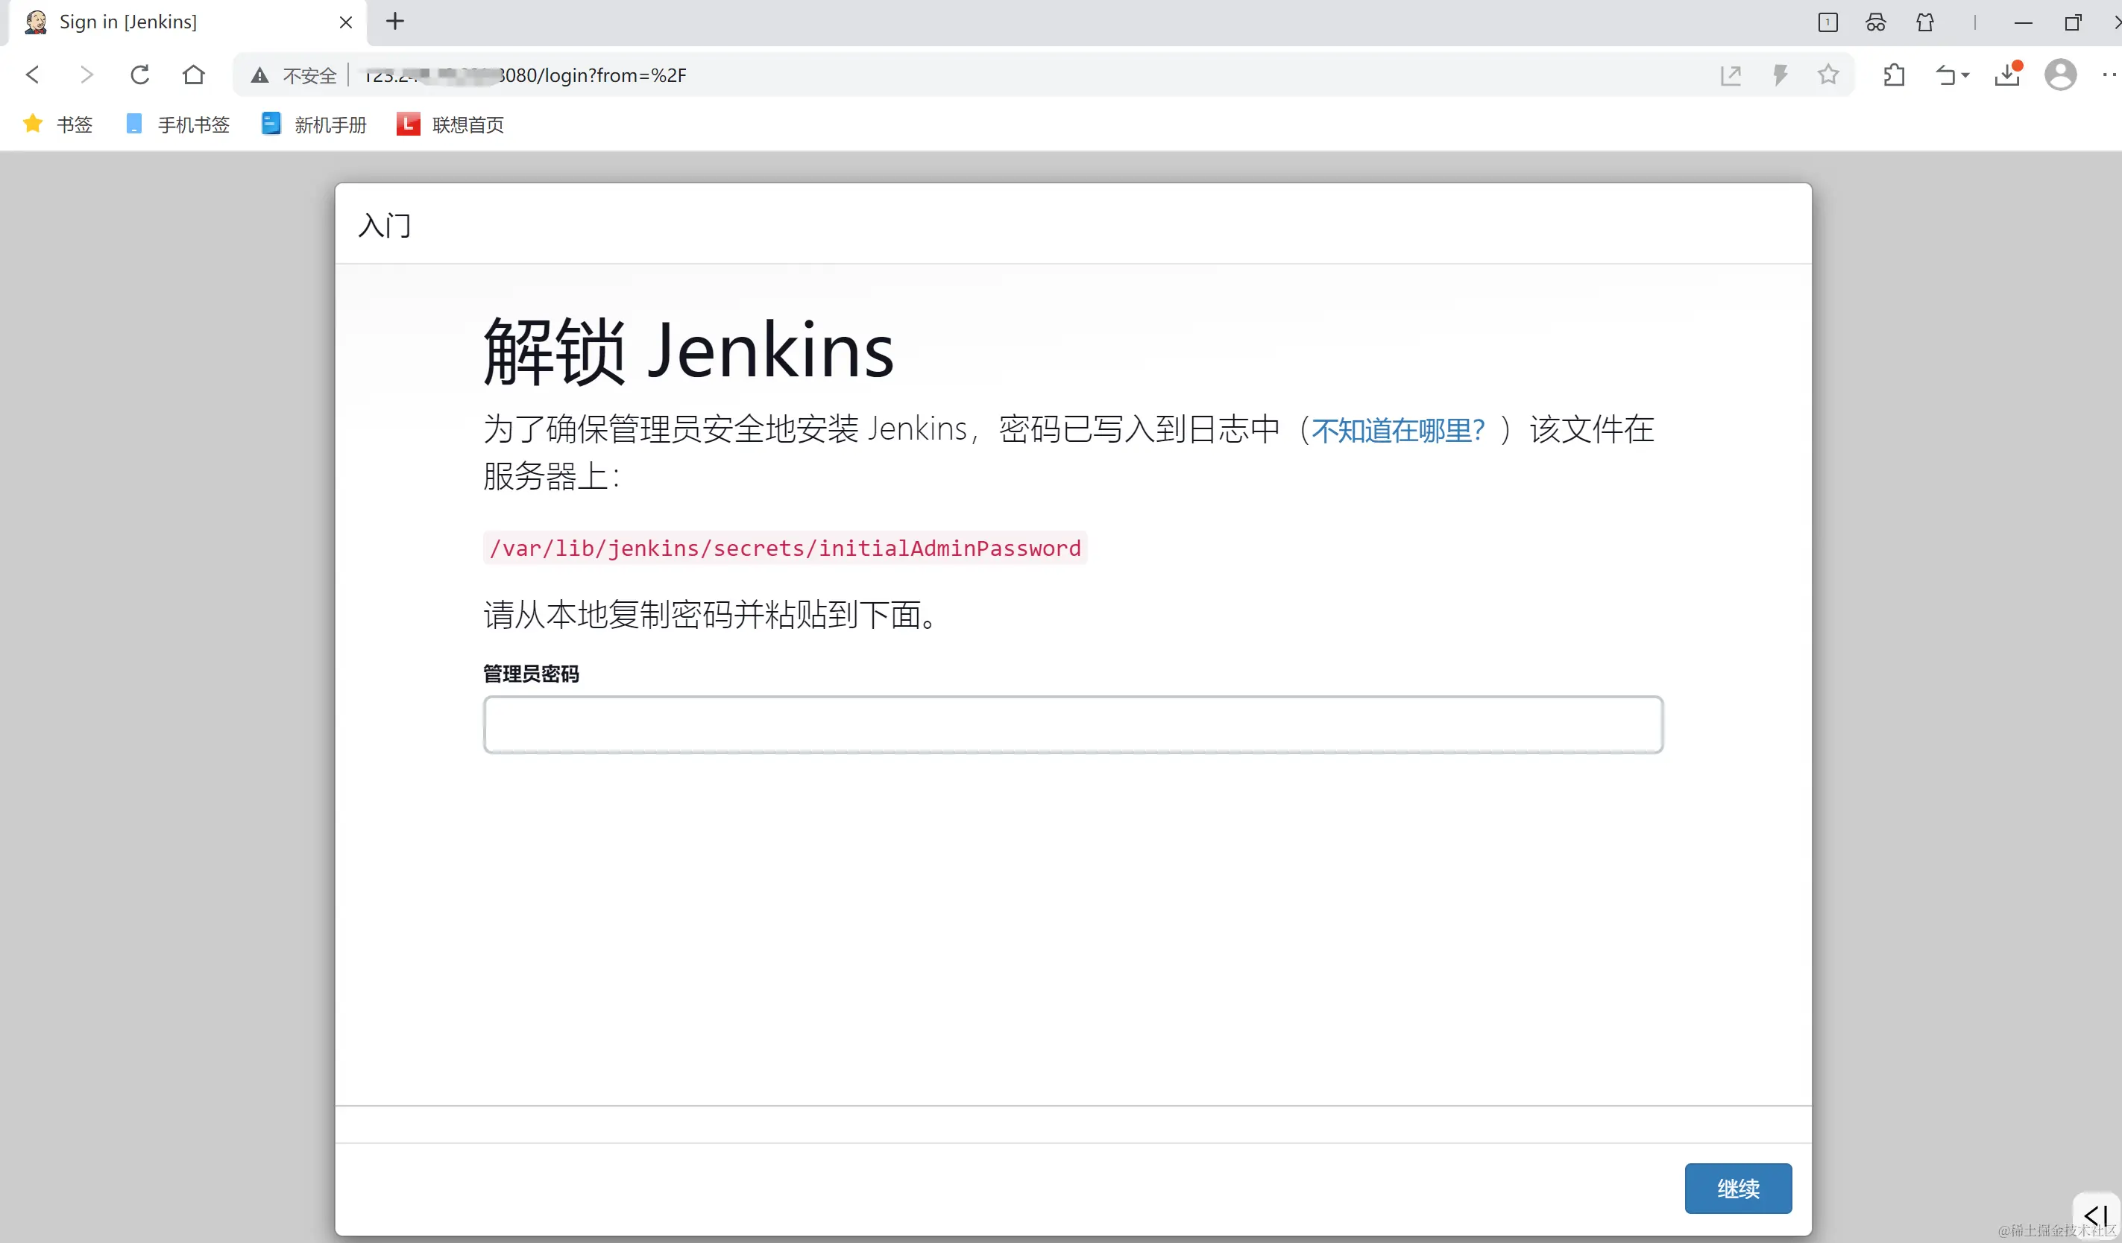The image size is (2122, 1243).
Task: Open the skin theme shirt icon
Action: click(x=1925, y=22)
